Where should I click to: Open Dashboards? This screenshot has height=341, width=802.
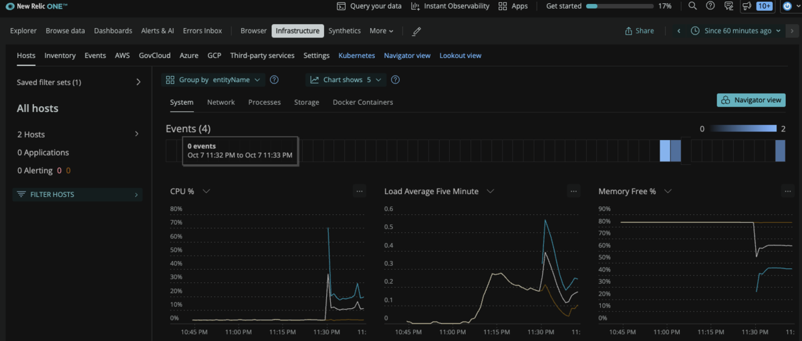[x=113, y=31]
